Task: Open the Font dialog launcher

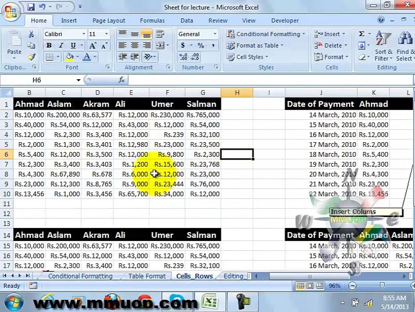Action: (107, 67)
